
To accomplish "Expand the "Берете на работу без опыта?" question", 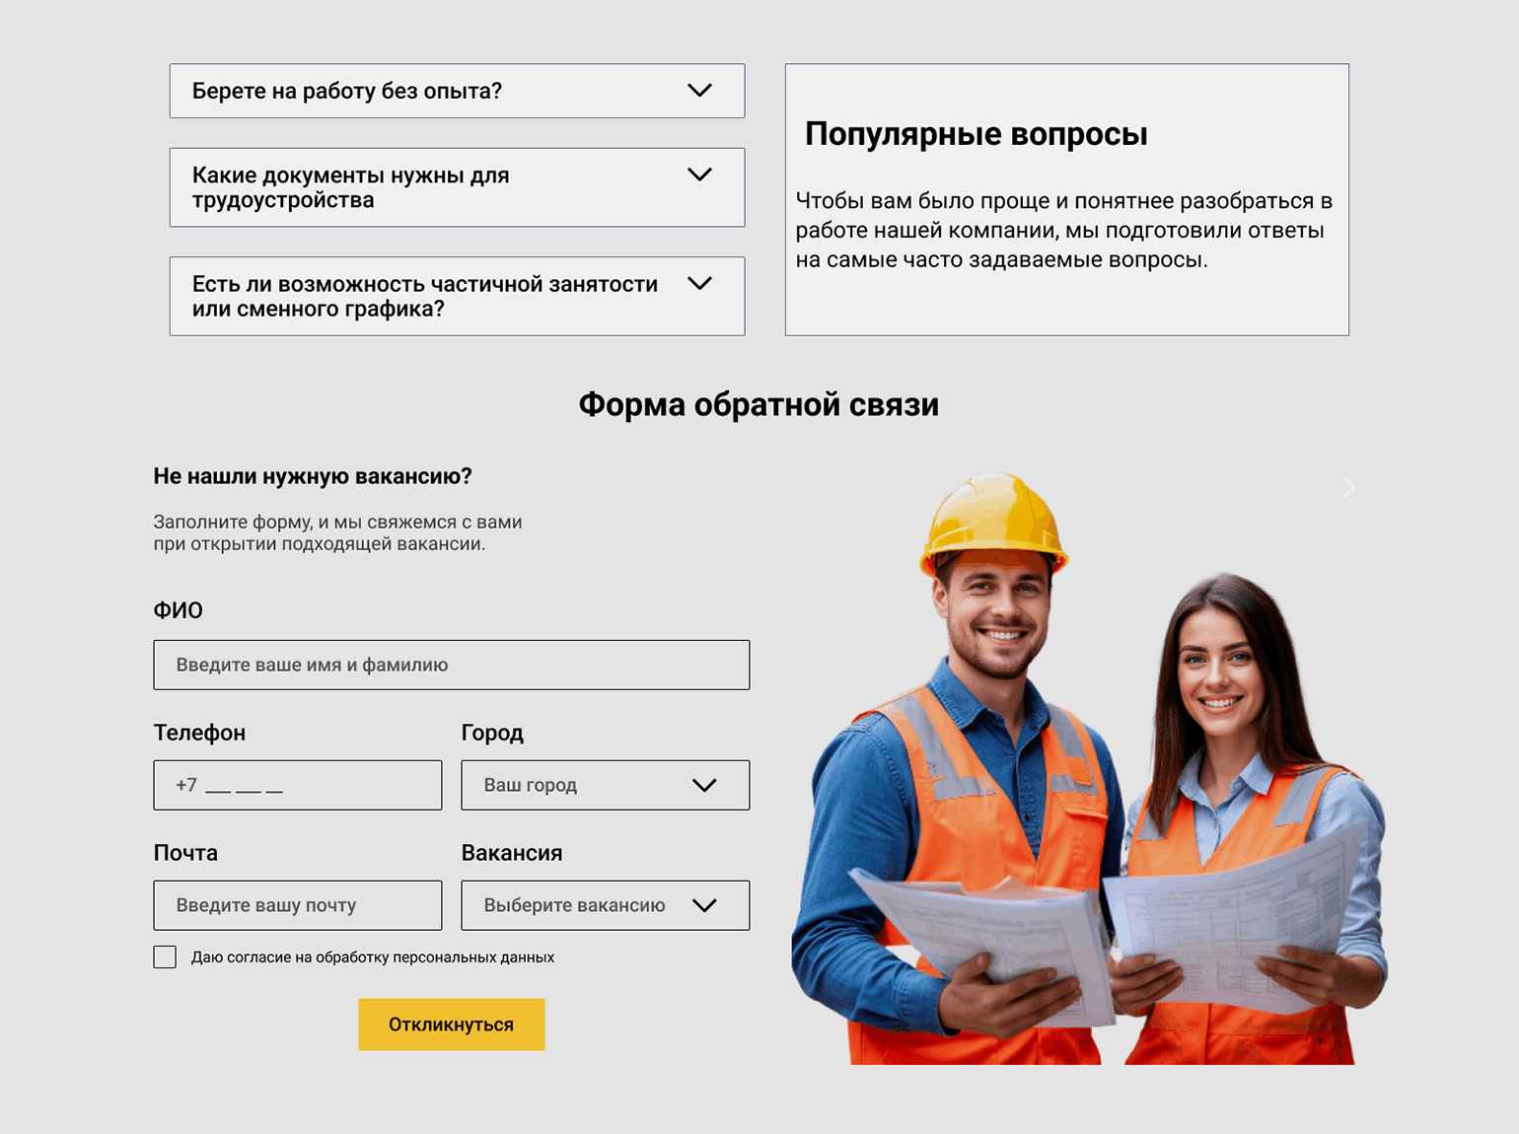I will pyautogui.click(x=457, y=91).
